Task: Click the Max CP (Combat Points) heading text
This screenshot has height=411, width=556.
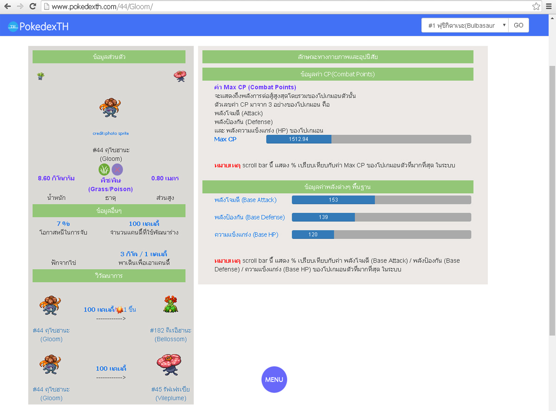Action: [x=255, y=87]
